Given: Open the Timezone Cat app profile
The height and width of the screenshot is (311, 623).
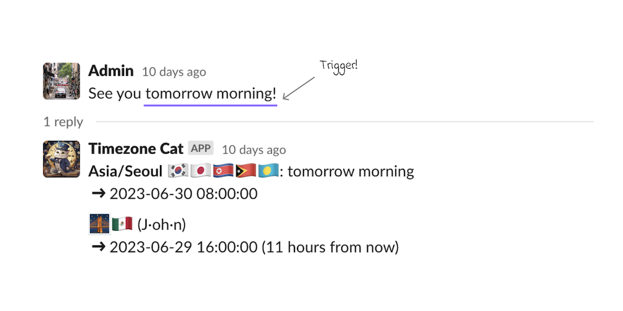Looking at the screenshot, I should 136,149.
